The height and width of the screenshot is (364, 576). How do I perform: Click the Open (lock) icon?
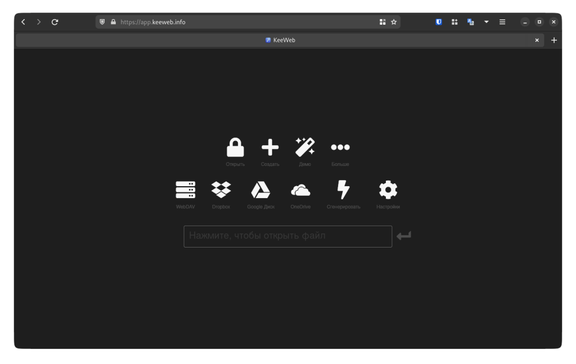pos(235,147)
